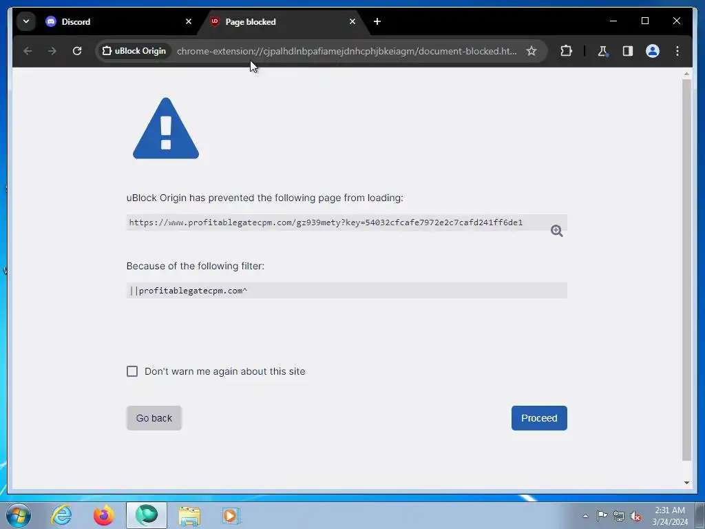Click the Proceed button
The width and height of the screenshot is (705, 529).
pyautogui.click(x=539, y=418)
